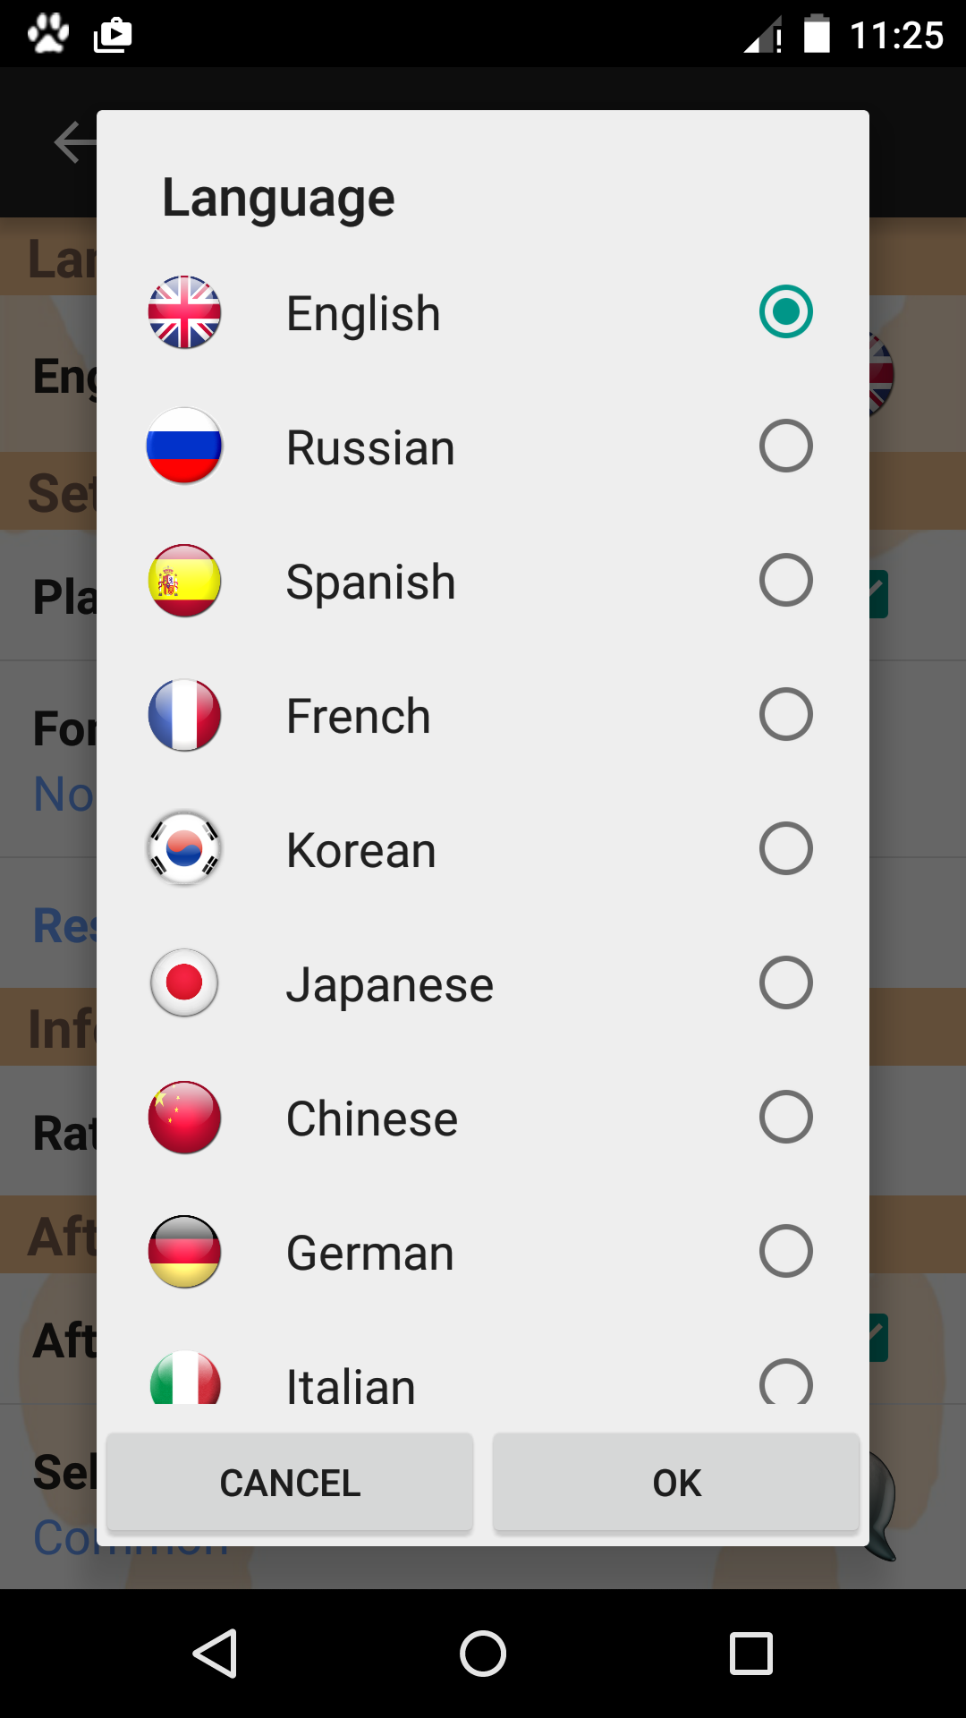Confirm with the OK button
Screen dimensions: 966x1718
[676, 1483]
